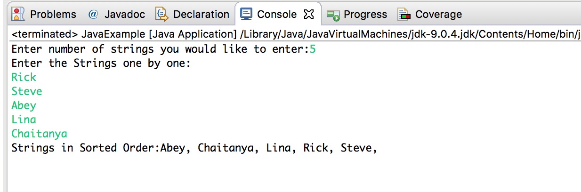This screenshot has height=192, width=581.
Task: Click the Declaration view icon
Action: [x=162, y=15]
